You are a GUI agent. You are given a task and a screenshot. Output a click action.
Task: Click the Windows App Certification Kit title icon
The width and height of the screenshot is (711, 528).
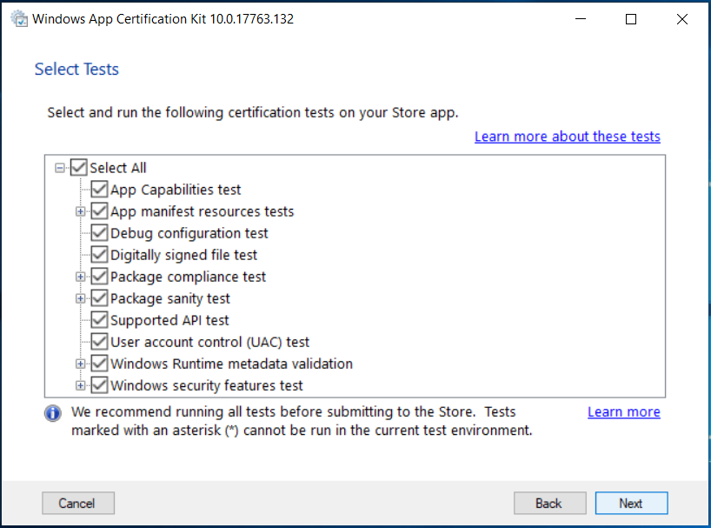(x=19, y=18)
